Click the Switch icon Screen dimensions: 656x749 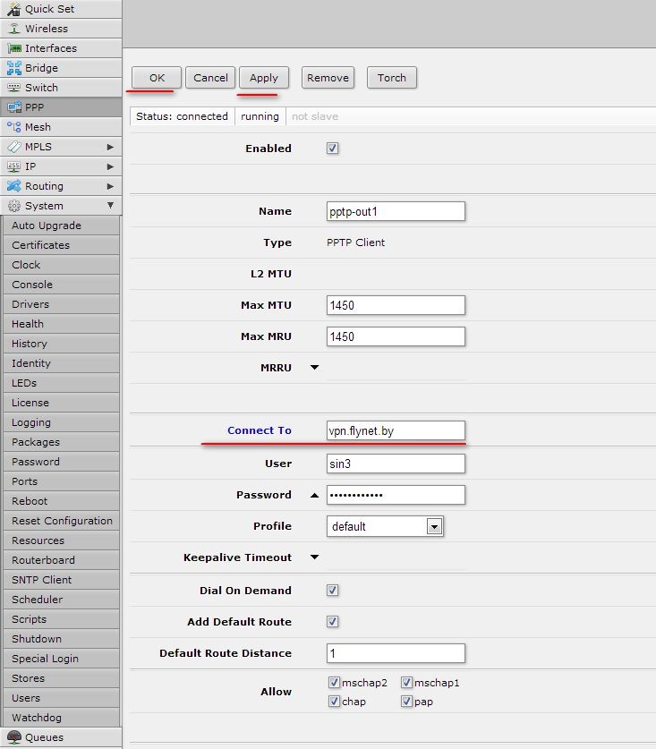pyautogui.click(x=14, y=88)
